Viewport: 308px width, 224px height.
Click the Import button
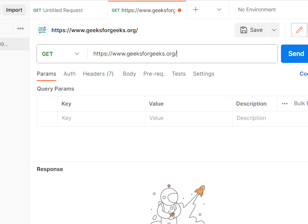[x=14, y=10]
